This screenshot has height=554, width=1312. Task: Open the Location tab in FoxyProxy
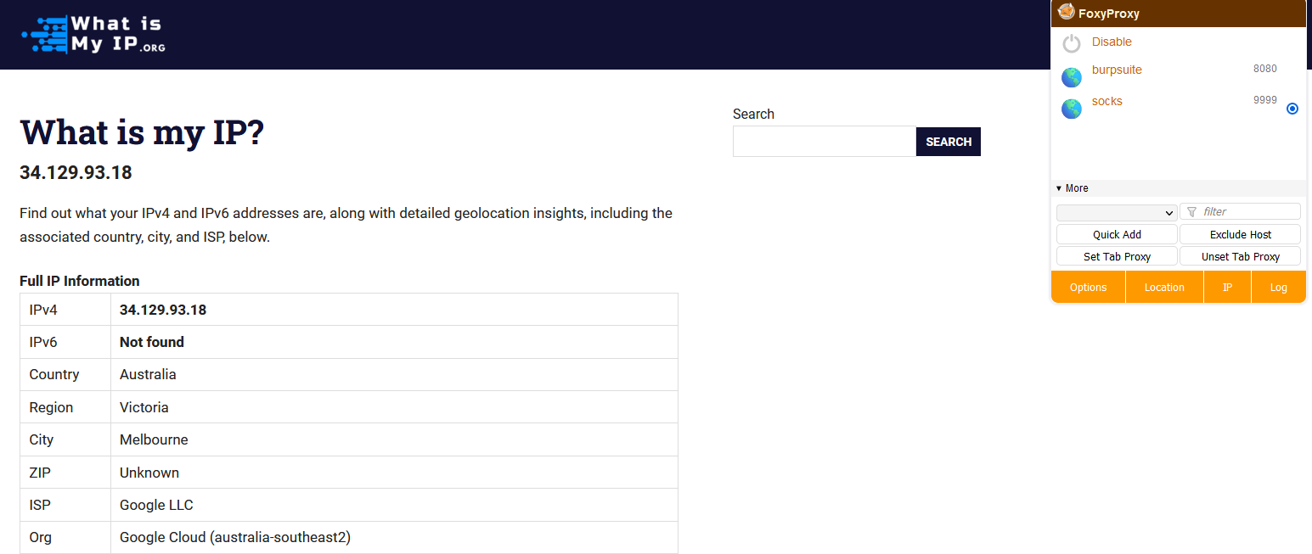point(1164,288)
